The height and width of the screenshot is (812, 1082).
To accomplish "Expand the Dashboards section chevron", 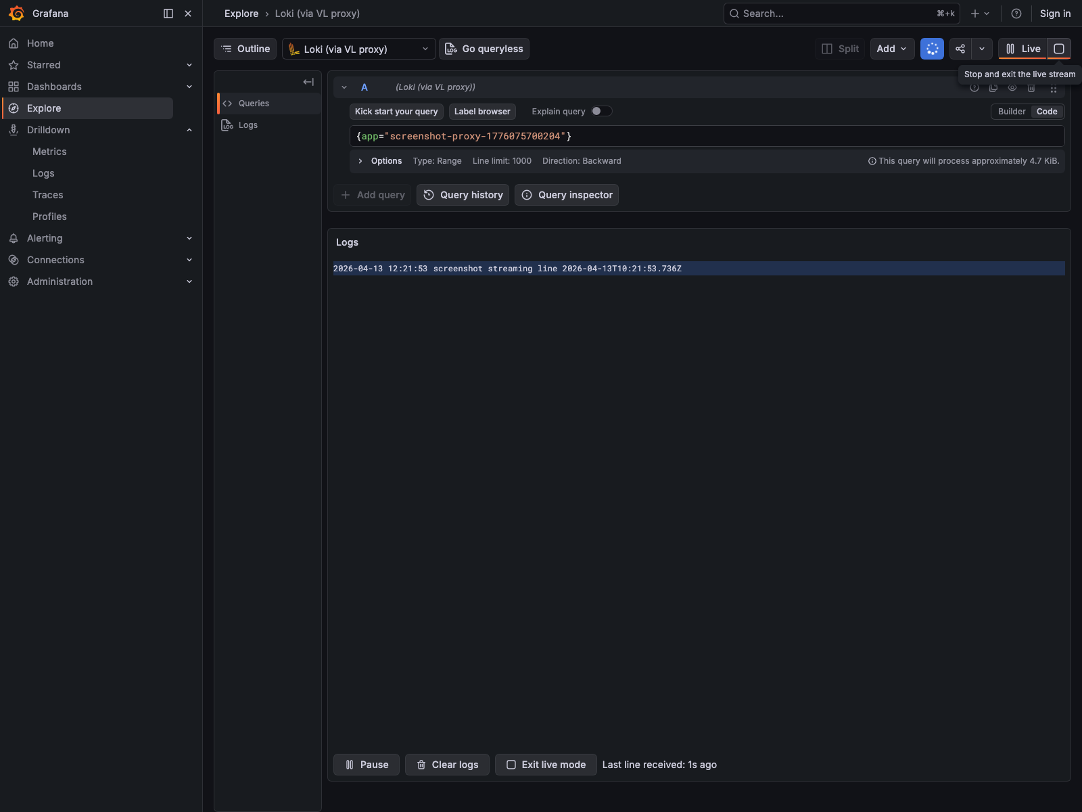I will [189, 87].
